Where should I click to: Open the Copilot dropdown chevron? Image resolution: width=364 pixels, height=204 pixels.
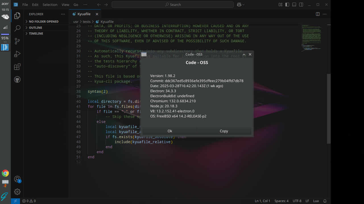coord(243,5)
